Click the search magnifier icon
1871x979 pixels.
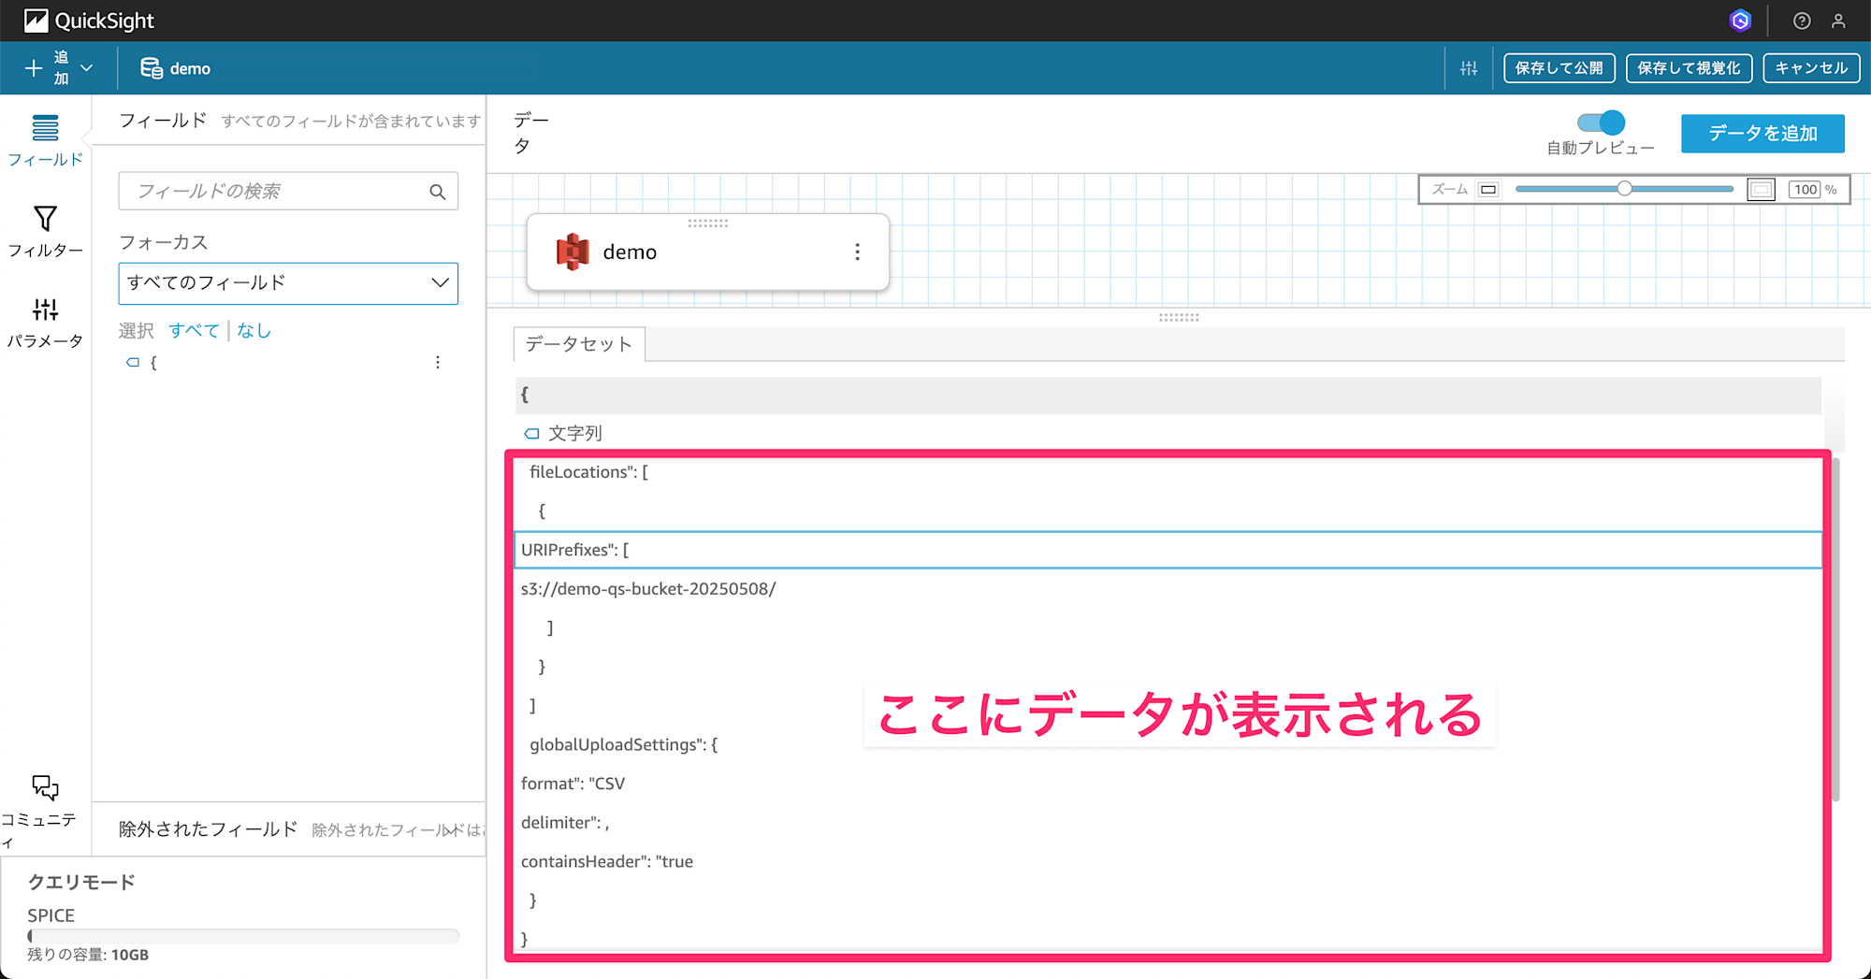point(437,192)
